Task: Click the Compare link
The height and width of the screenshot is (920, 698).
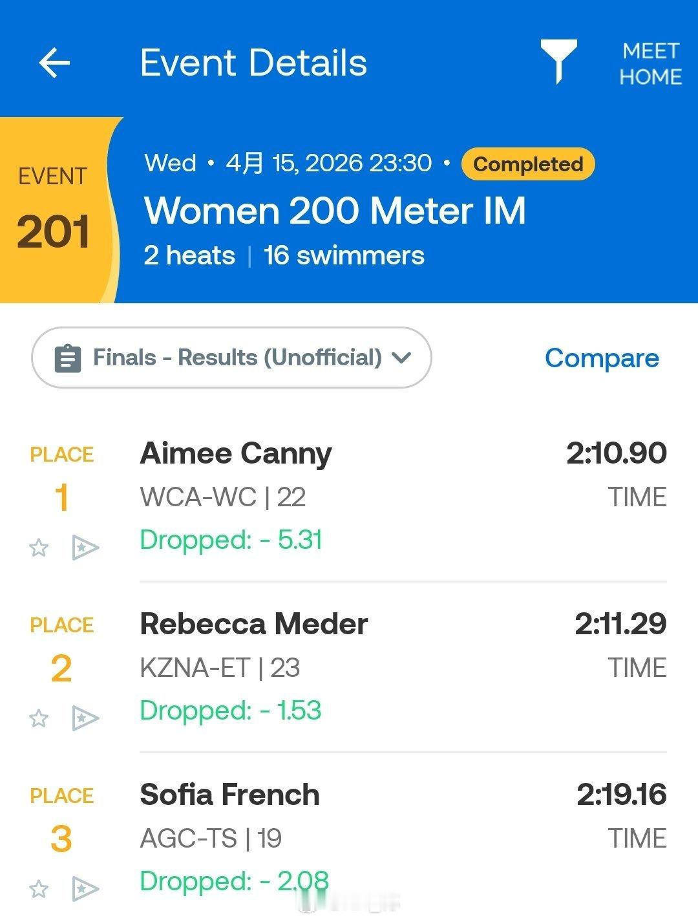Action: tap(602, 358)
